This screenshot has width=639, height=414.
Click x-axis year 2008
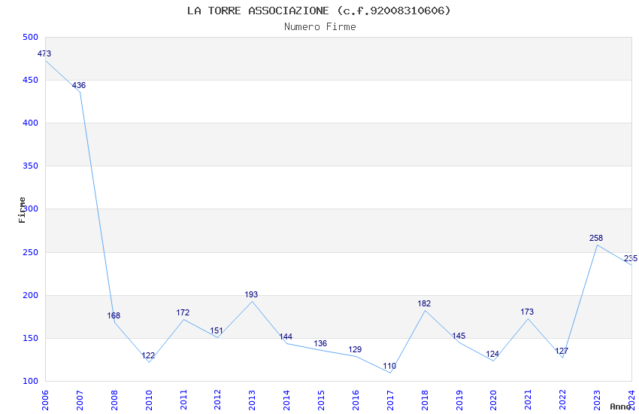point(114,400)
